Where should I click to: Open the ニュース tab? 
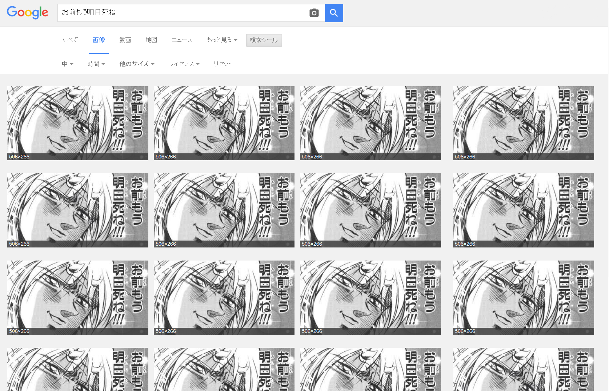click(182, 40)
